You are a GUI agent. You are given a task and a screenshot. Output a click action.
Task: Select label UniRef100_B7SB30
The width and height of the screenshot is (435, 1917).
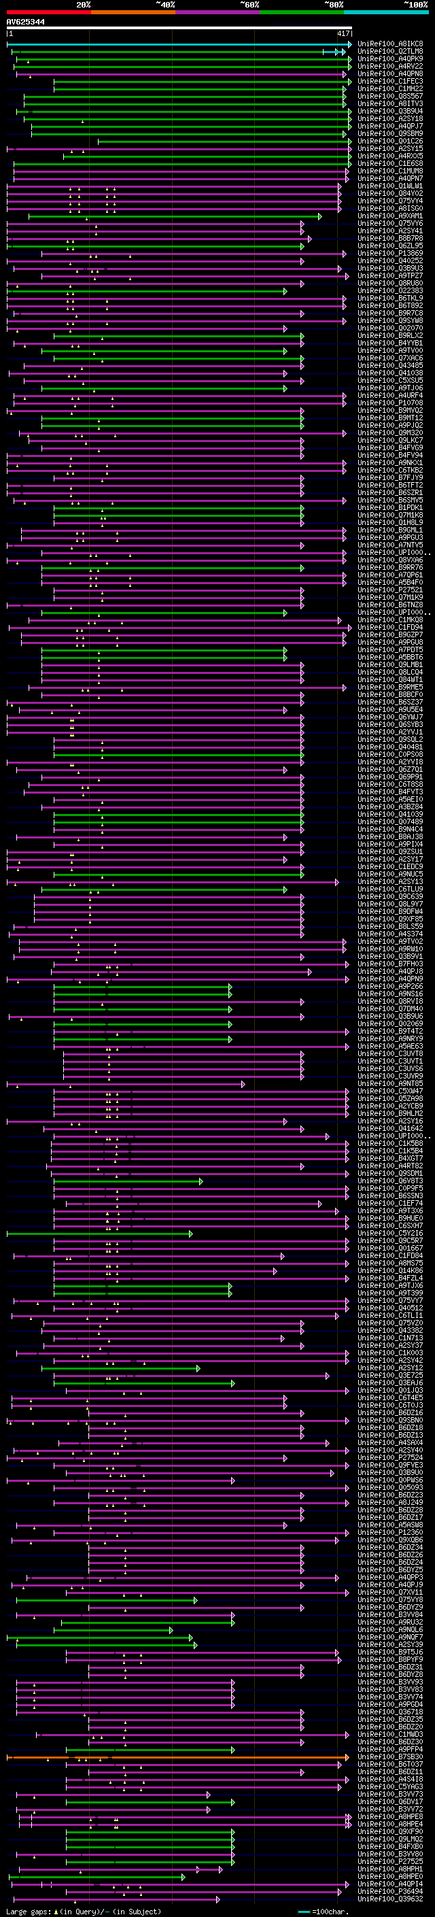pos(390,1757)
